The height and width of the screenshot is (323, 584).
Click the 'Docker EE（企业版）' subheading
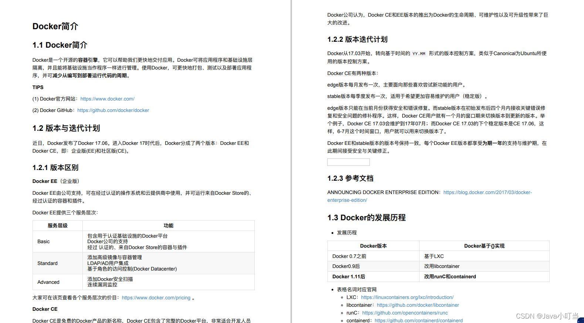pos(57,181)
